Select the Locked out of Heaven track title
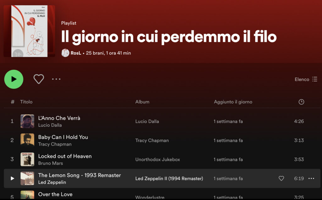 pos(65,156)
